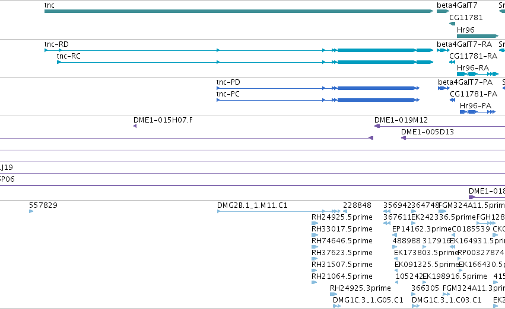Click the CO185539 EST label
Viewport: 505px width, 309px height.
pos(471,228)
